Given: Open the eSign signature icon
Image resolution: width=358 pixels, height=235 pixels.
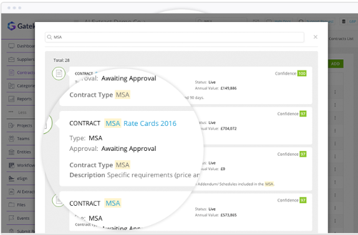Looking at the screenshot, I should tap(11, 178).
